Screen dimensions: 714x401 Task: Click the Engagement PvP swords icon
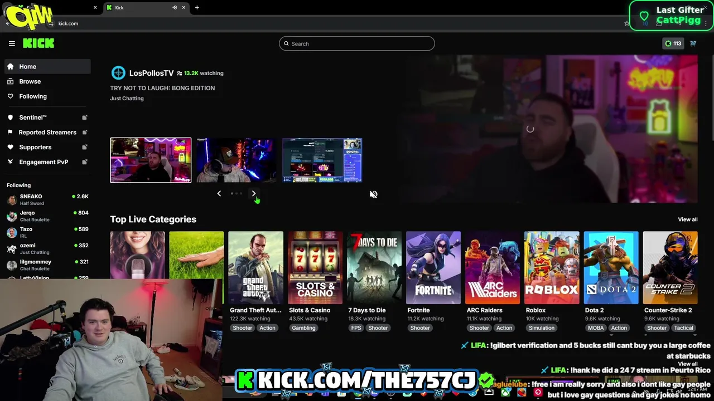click(x=11, y=162)
